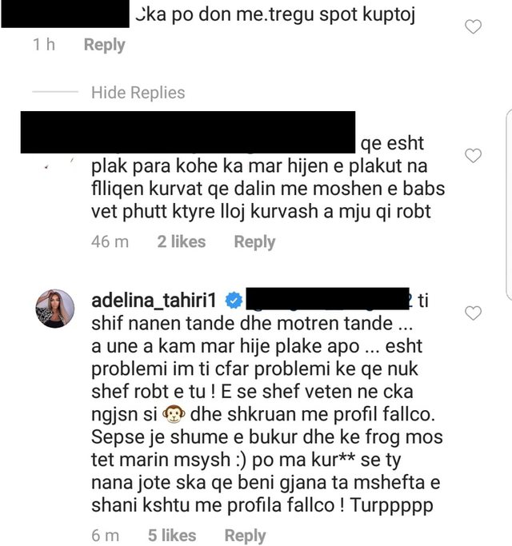This screenshot has width=512, height=546.
Task: Open adelina_tahiri1's profile picture
Action: click(55, 309)
